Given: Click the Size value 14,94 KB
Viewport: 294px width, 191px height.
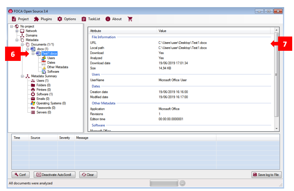Looking at the screenshot, I should (x=165, y=68).
